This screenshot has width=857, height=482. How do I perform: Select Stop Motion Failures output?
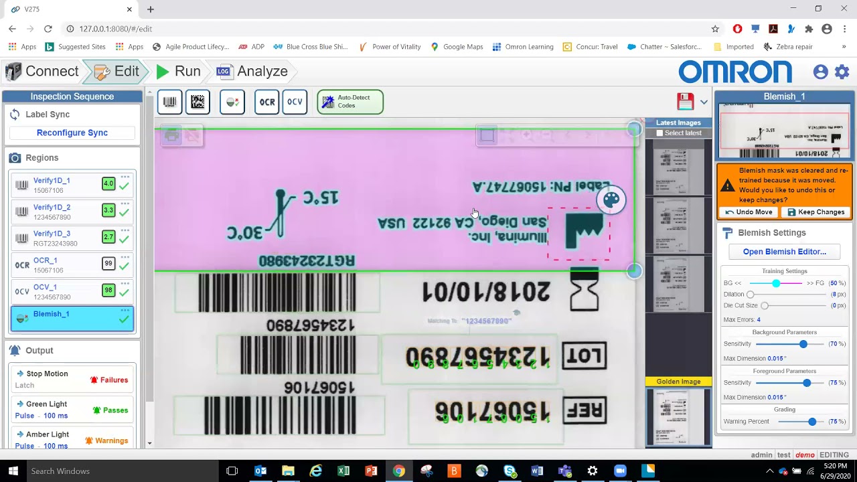(72, 379)
